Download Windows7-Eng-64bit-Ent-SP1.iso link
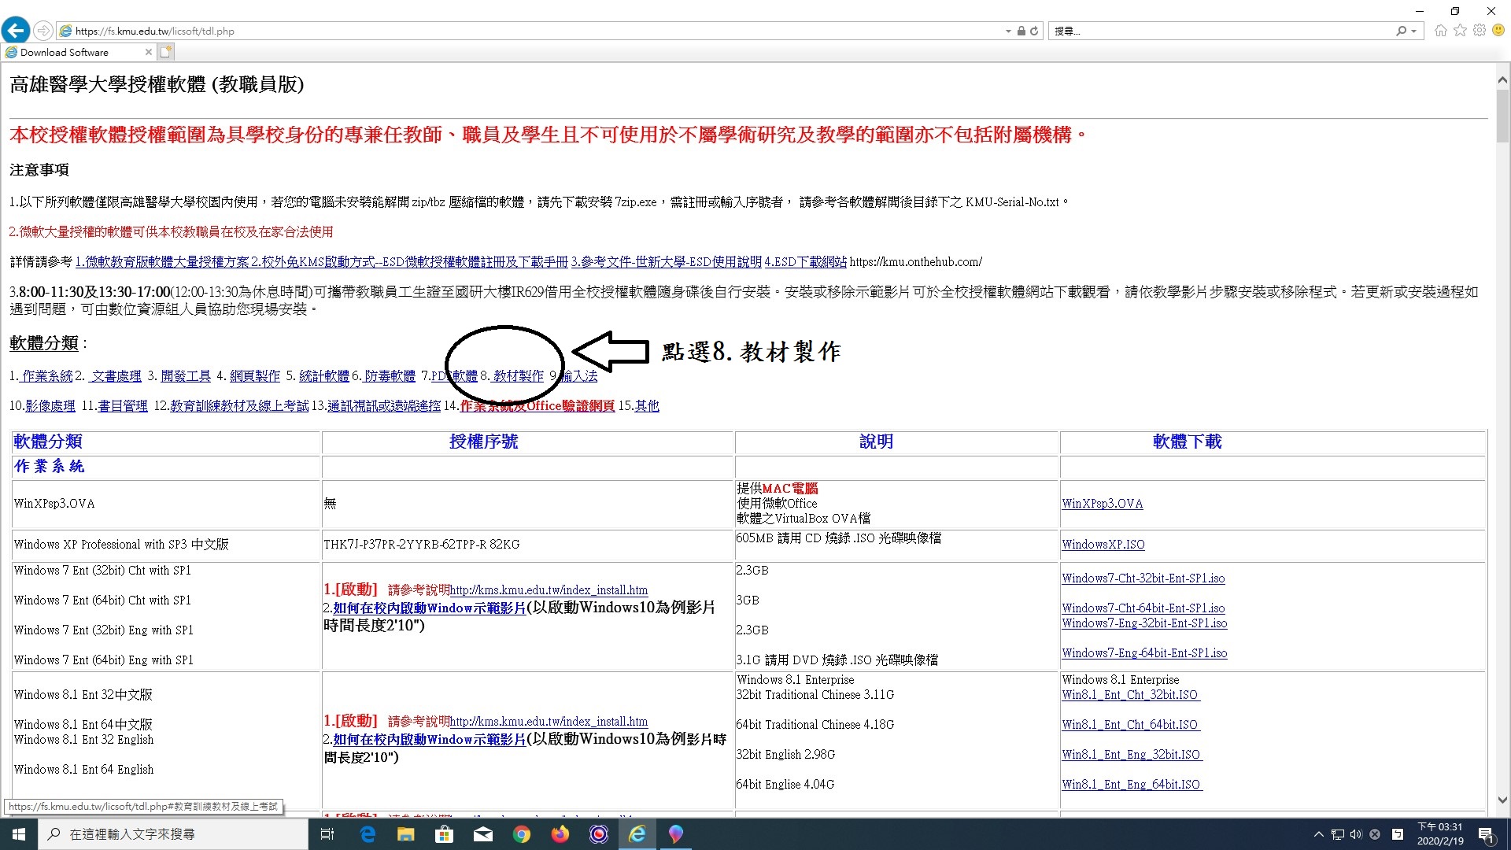Screen dimensions: 1511x850 tap(1144, 653)
